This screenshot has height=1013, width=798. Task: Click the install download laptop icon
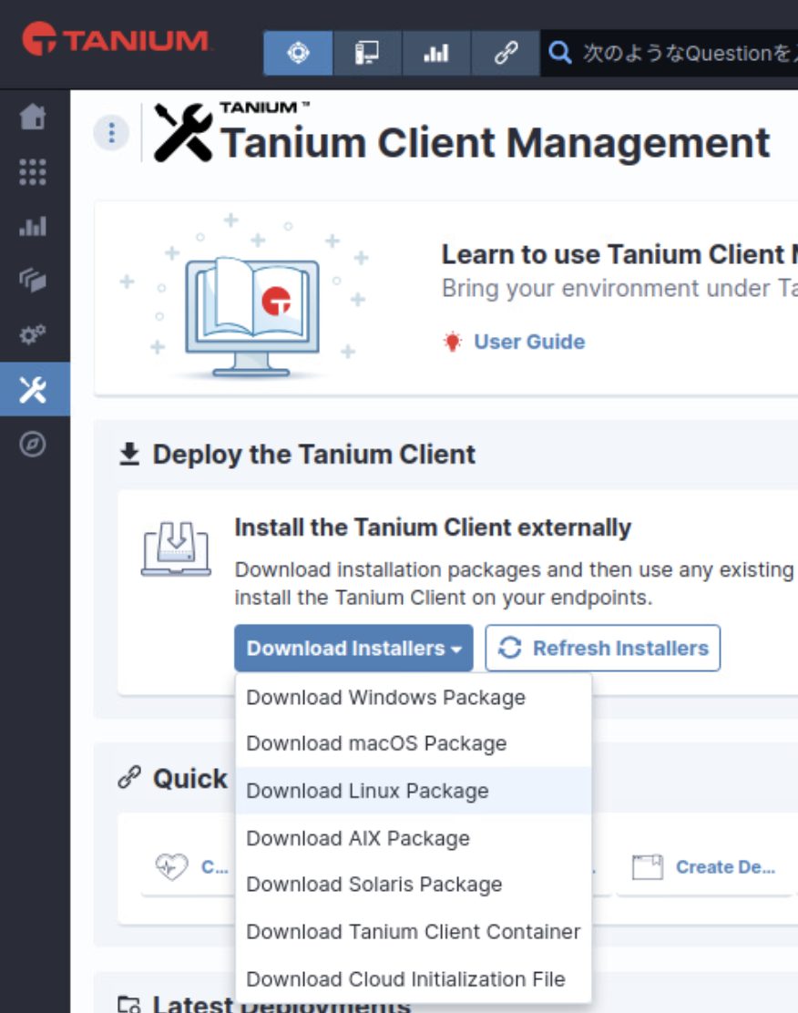[x=176, y=548]
